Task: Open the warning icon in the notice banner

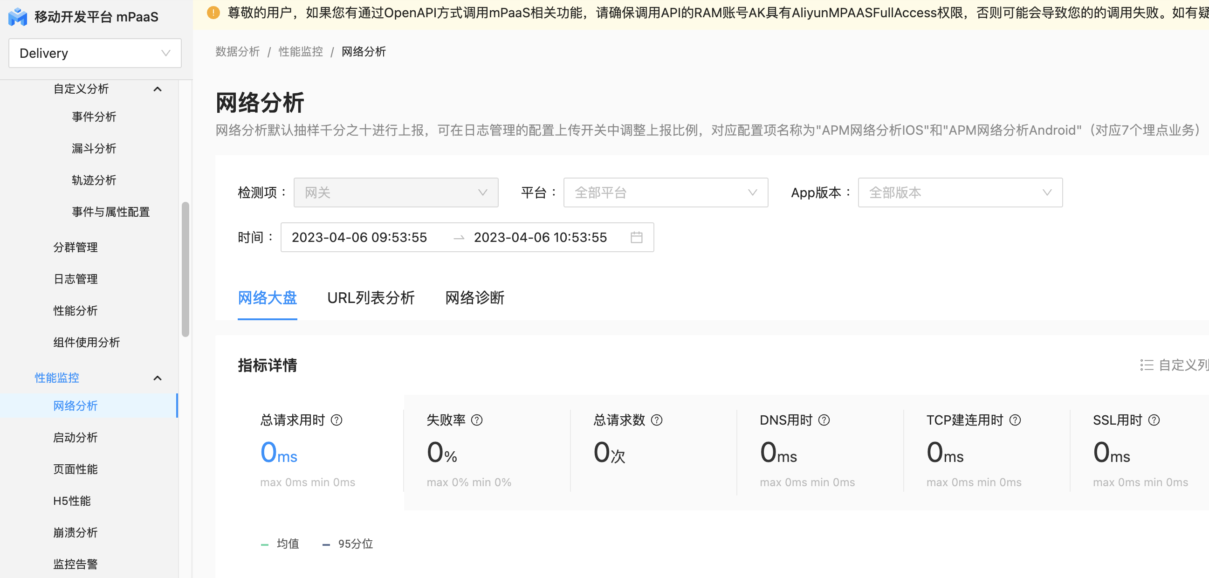Action: [x=213, y=13]
